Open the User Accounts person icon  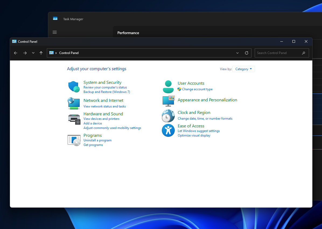(168, 87)
